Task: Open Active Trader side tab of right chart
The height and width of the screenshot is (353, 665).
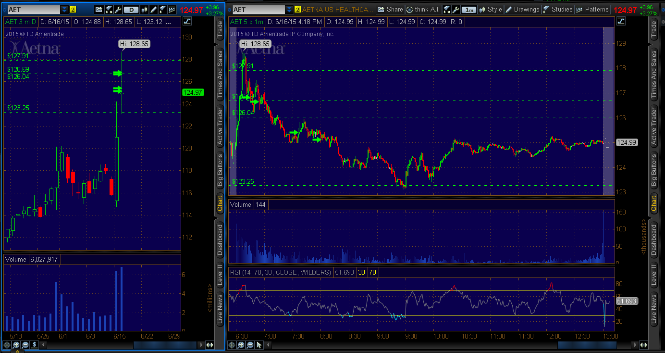Action: click(653, 126)
